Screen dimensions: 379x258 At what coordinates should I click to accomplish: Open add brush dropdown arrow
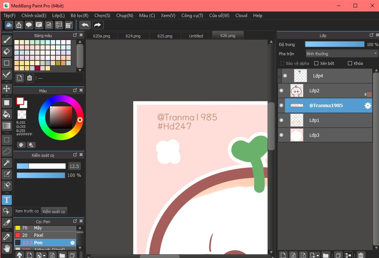pos(44,255)
